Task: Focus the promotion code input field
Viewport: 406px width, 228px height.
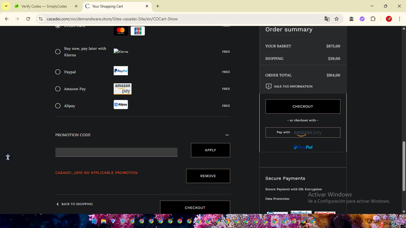Action: 116,152
